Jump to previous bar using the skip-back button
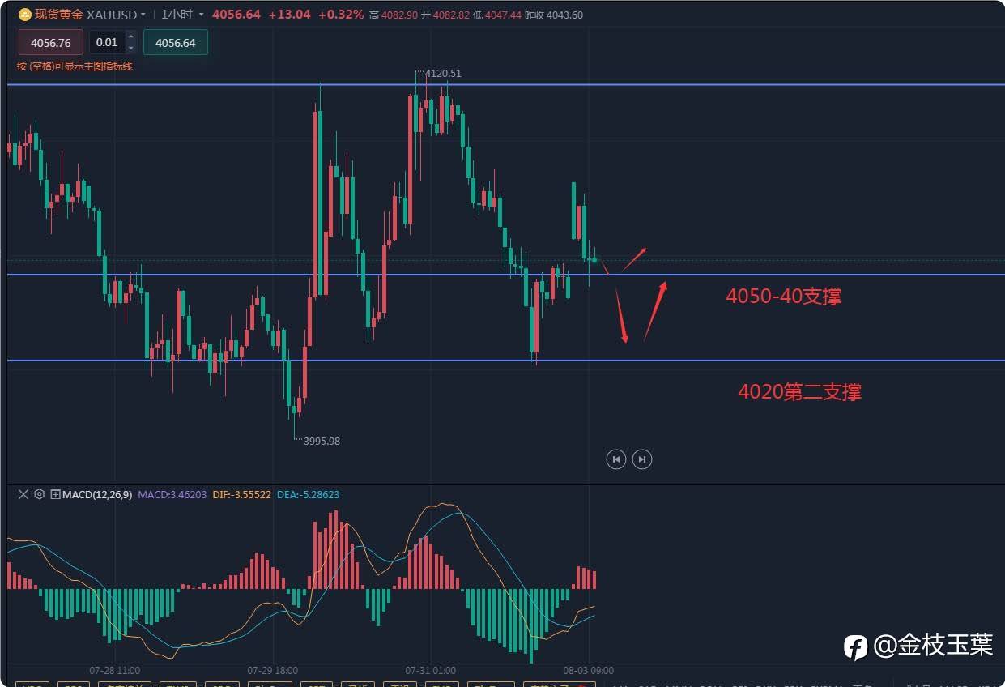Viewport: 1005px width, 687px height. pyautogui.click(x=616, y=459)
